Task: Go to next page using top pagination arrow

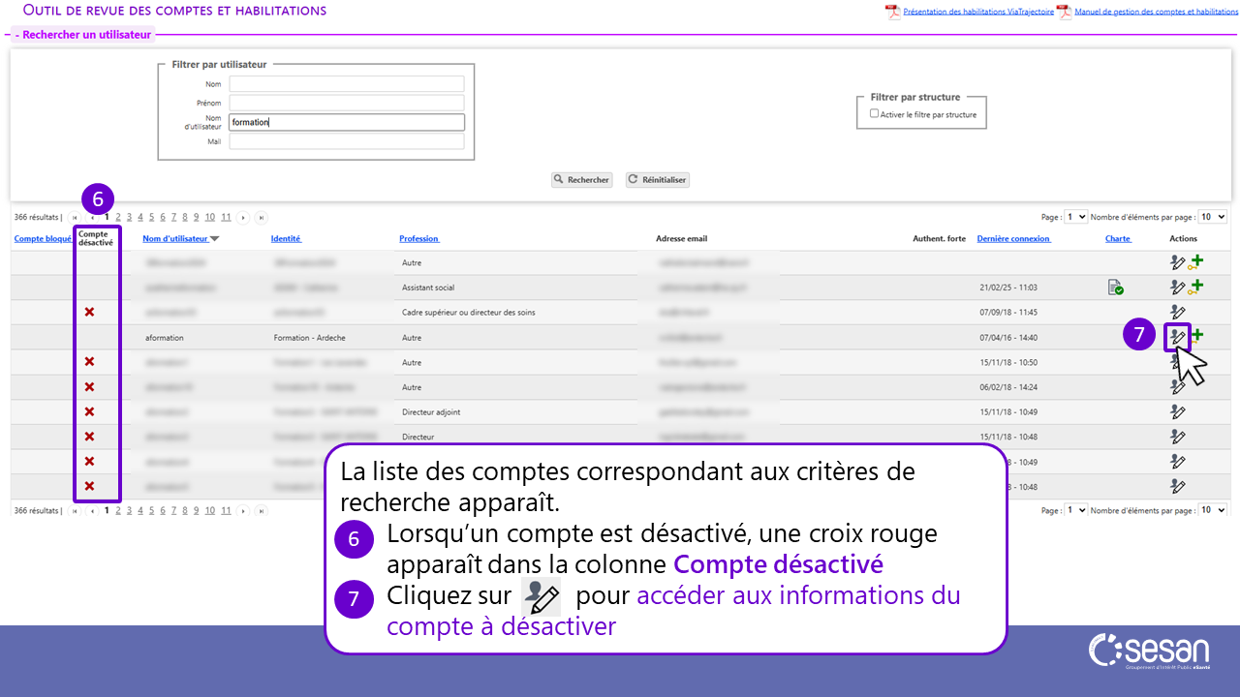Action: click(x=243, y=218)
